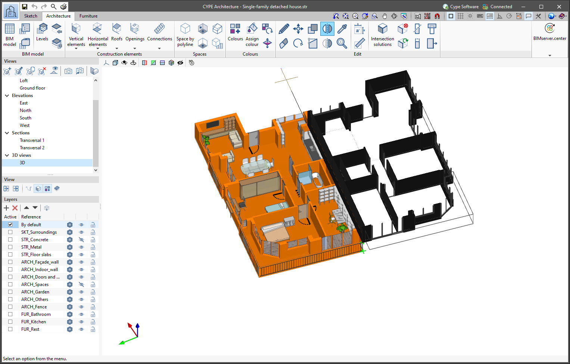Select the Transversal 1 section view

click(32, 140)
